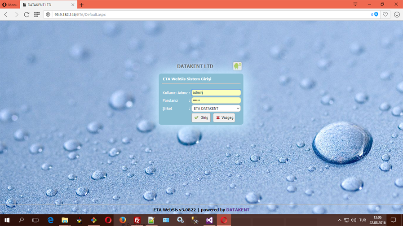Click the ad blocker shield icon
This screenshot has width=403, height=226.
click(x=376, y=14)
